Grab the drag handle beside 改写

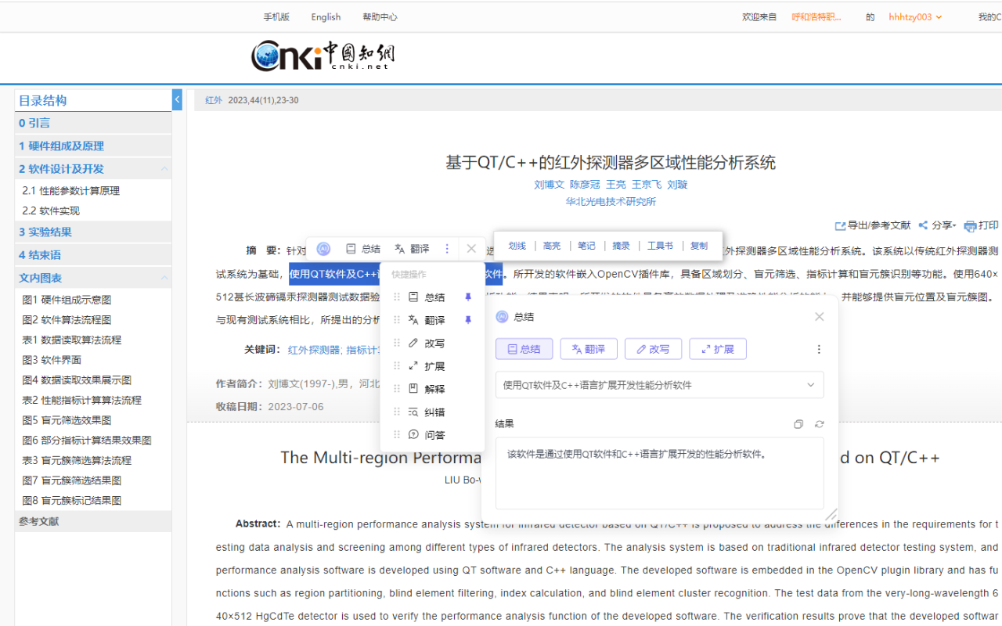(x=397, y=343)
